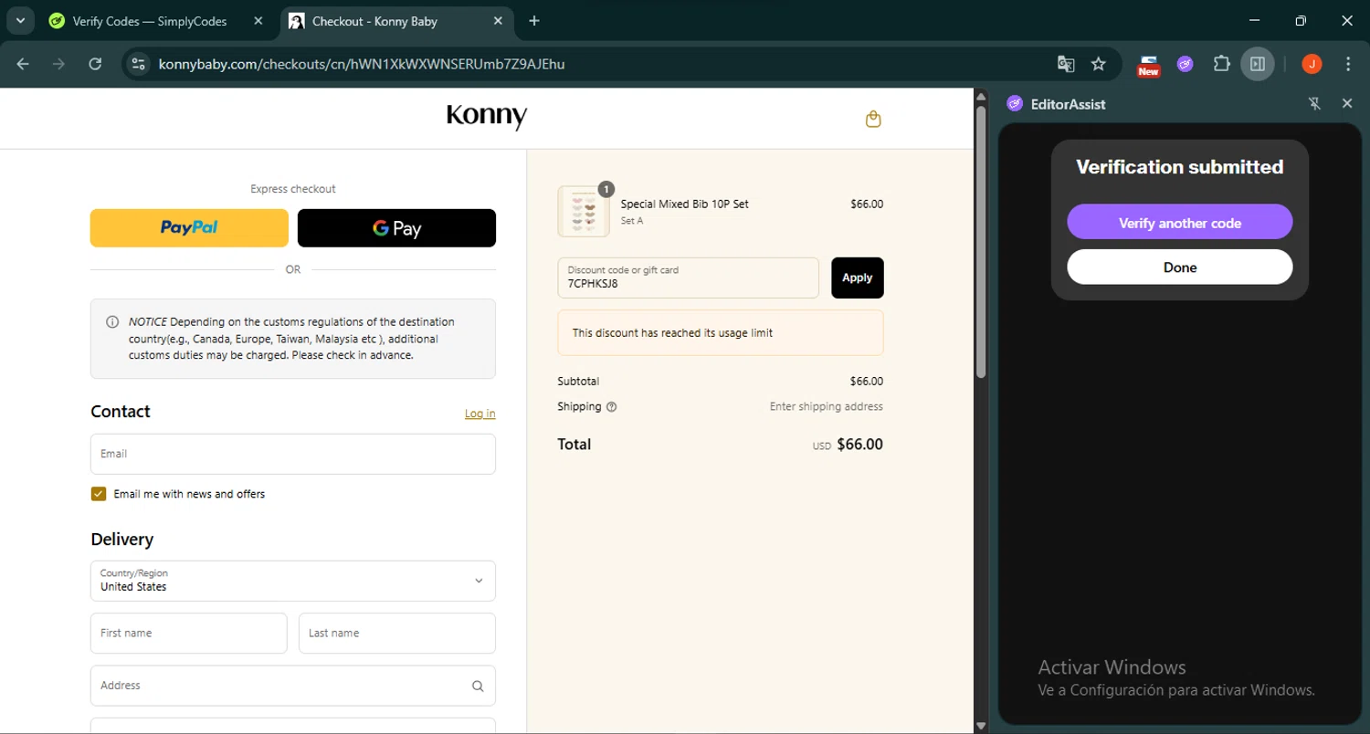Toggle the browser side panel icon
The image size is (1370, 734).
(1258, 64)
